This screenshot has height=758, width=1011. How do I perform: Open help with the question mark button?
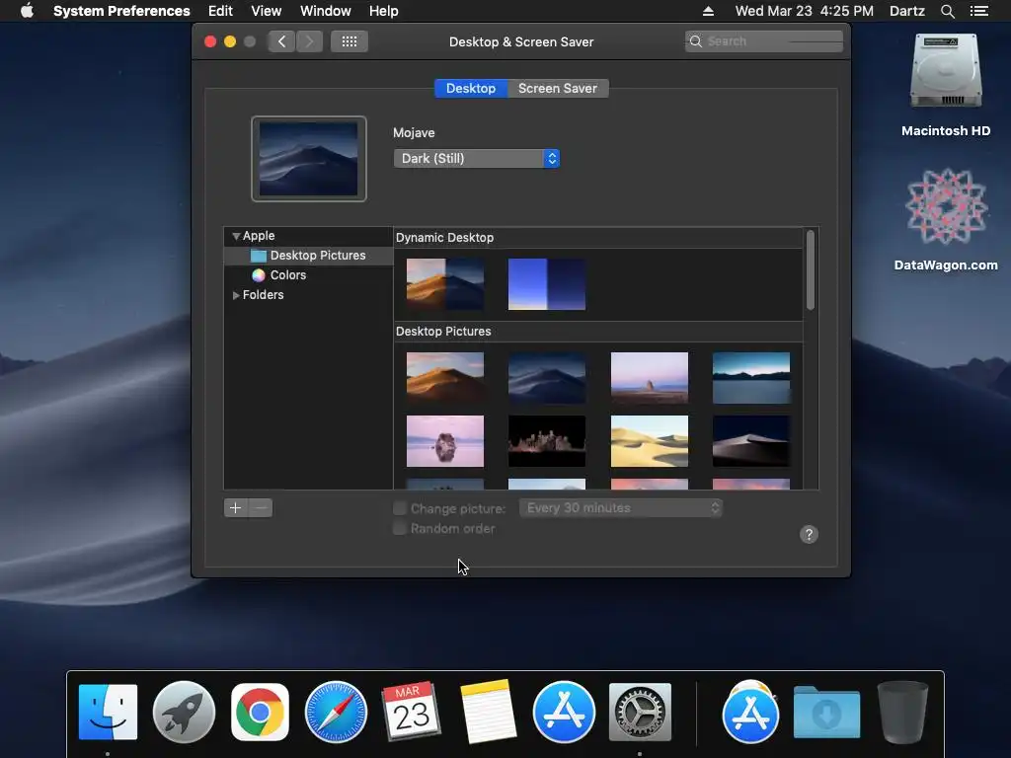pos(809,534)
